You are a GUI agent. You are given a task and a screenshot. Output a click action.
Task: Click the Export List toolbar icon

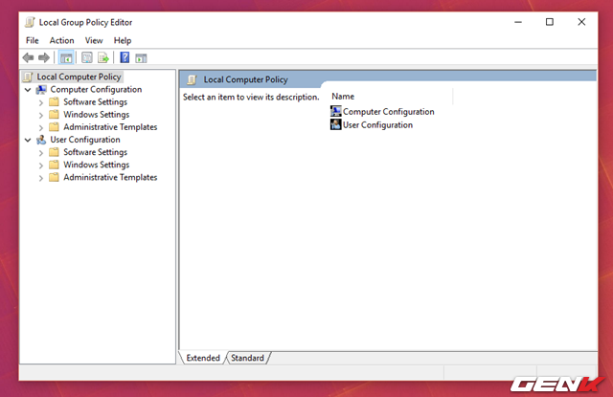(x=103, y=58)
